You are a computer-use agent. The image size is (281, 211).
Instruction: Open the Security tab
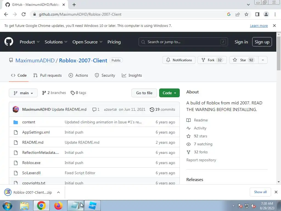pyautogui.click(x=105, y=75)
